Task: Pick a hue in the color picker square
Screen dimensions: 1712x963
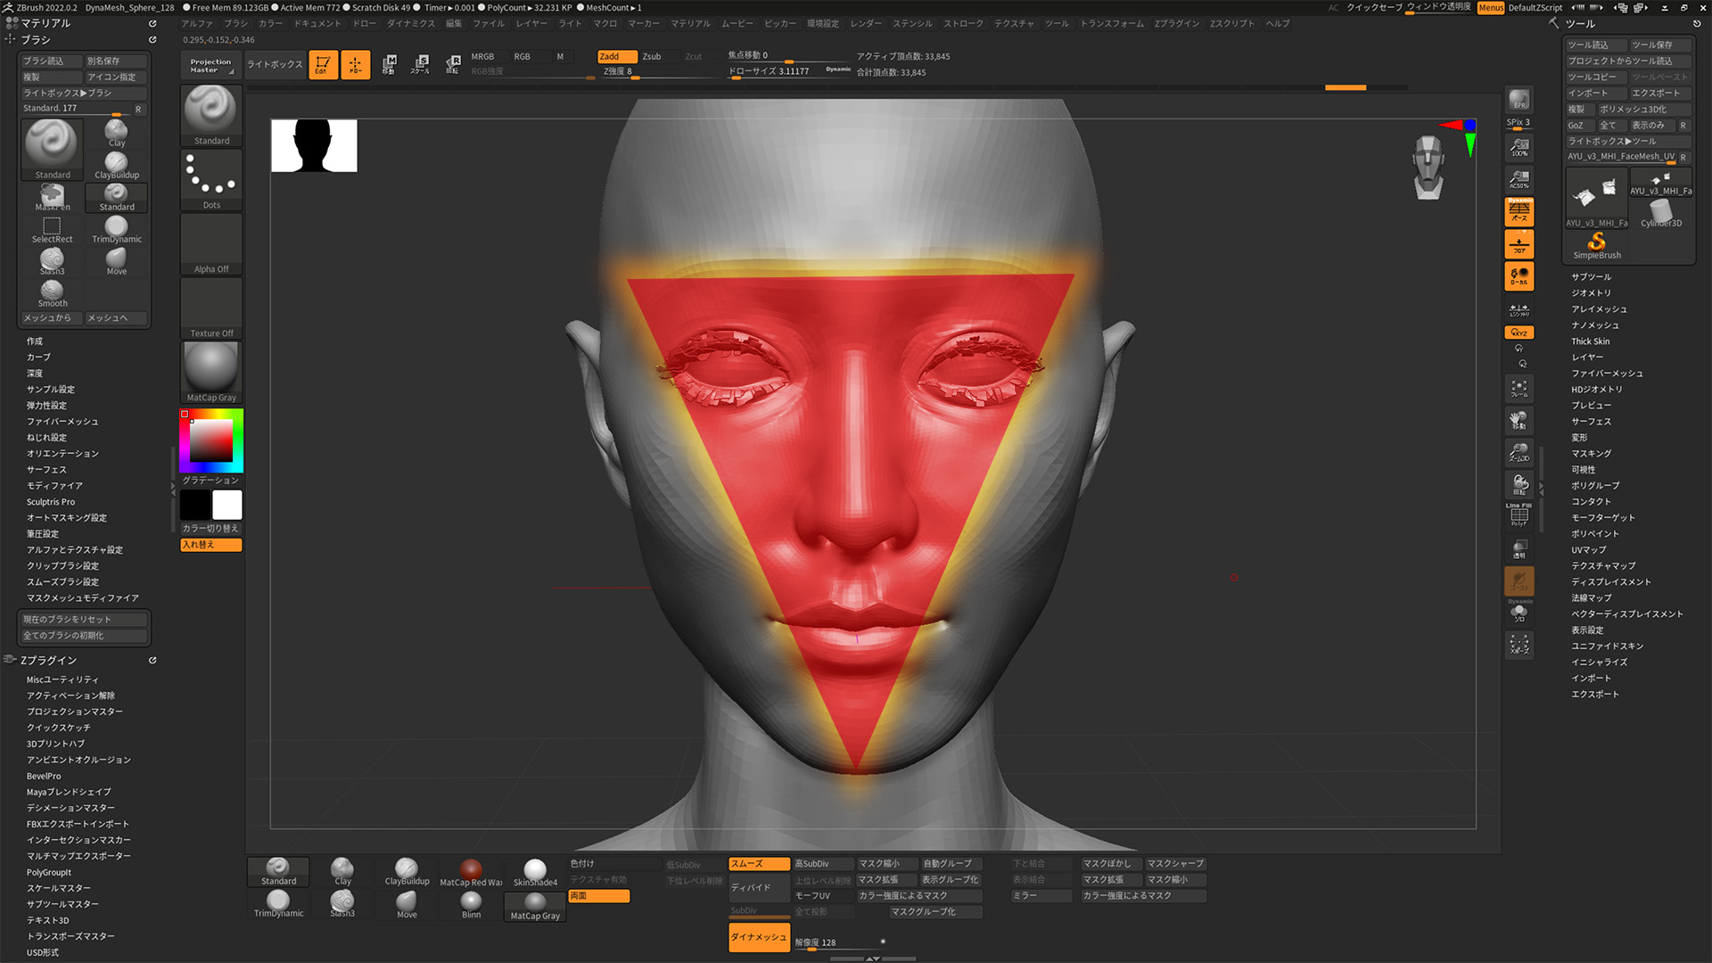Action: [x=211, y=440]
